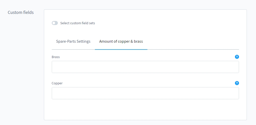Open the Spare-Parts Settings custom field set
This screenshot has height=125, width=256.
click(x=73, y=41)
